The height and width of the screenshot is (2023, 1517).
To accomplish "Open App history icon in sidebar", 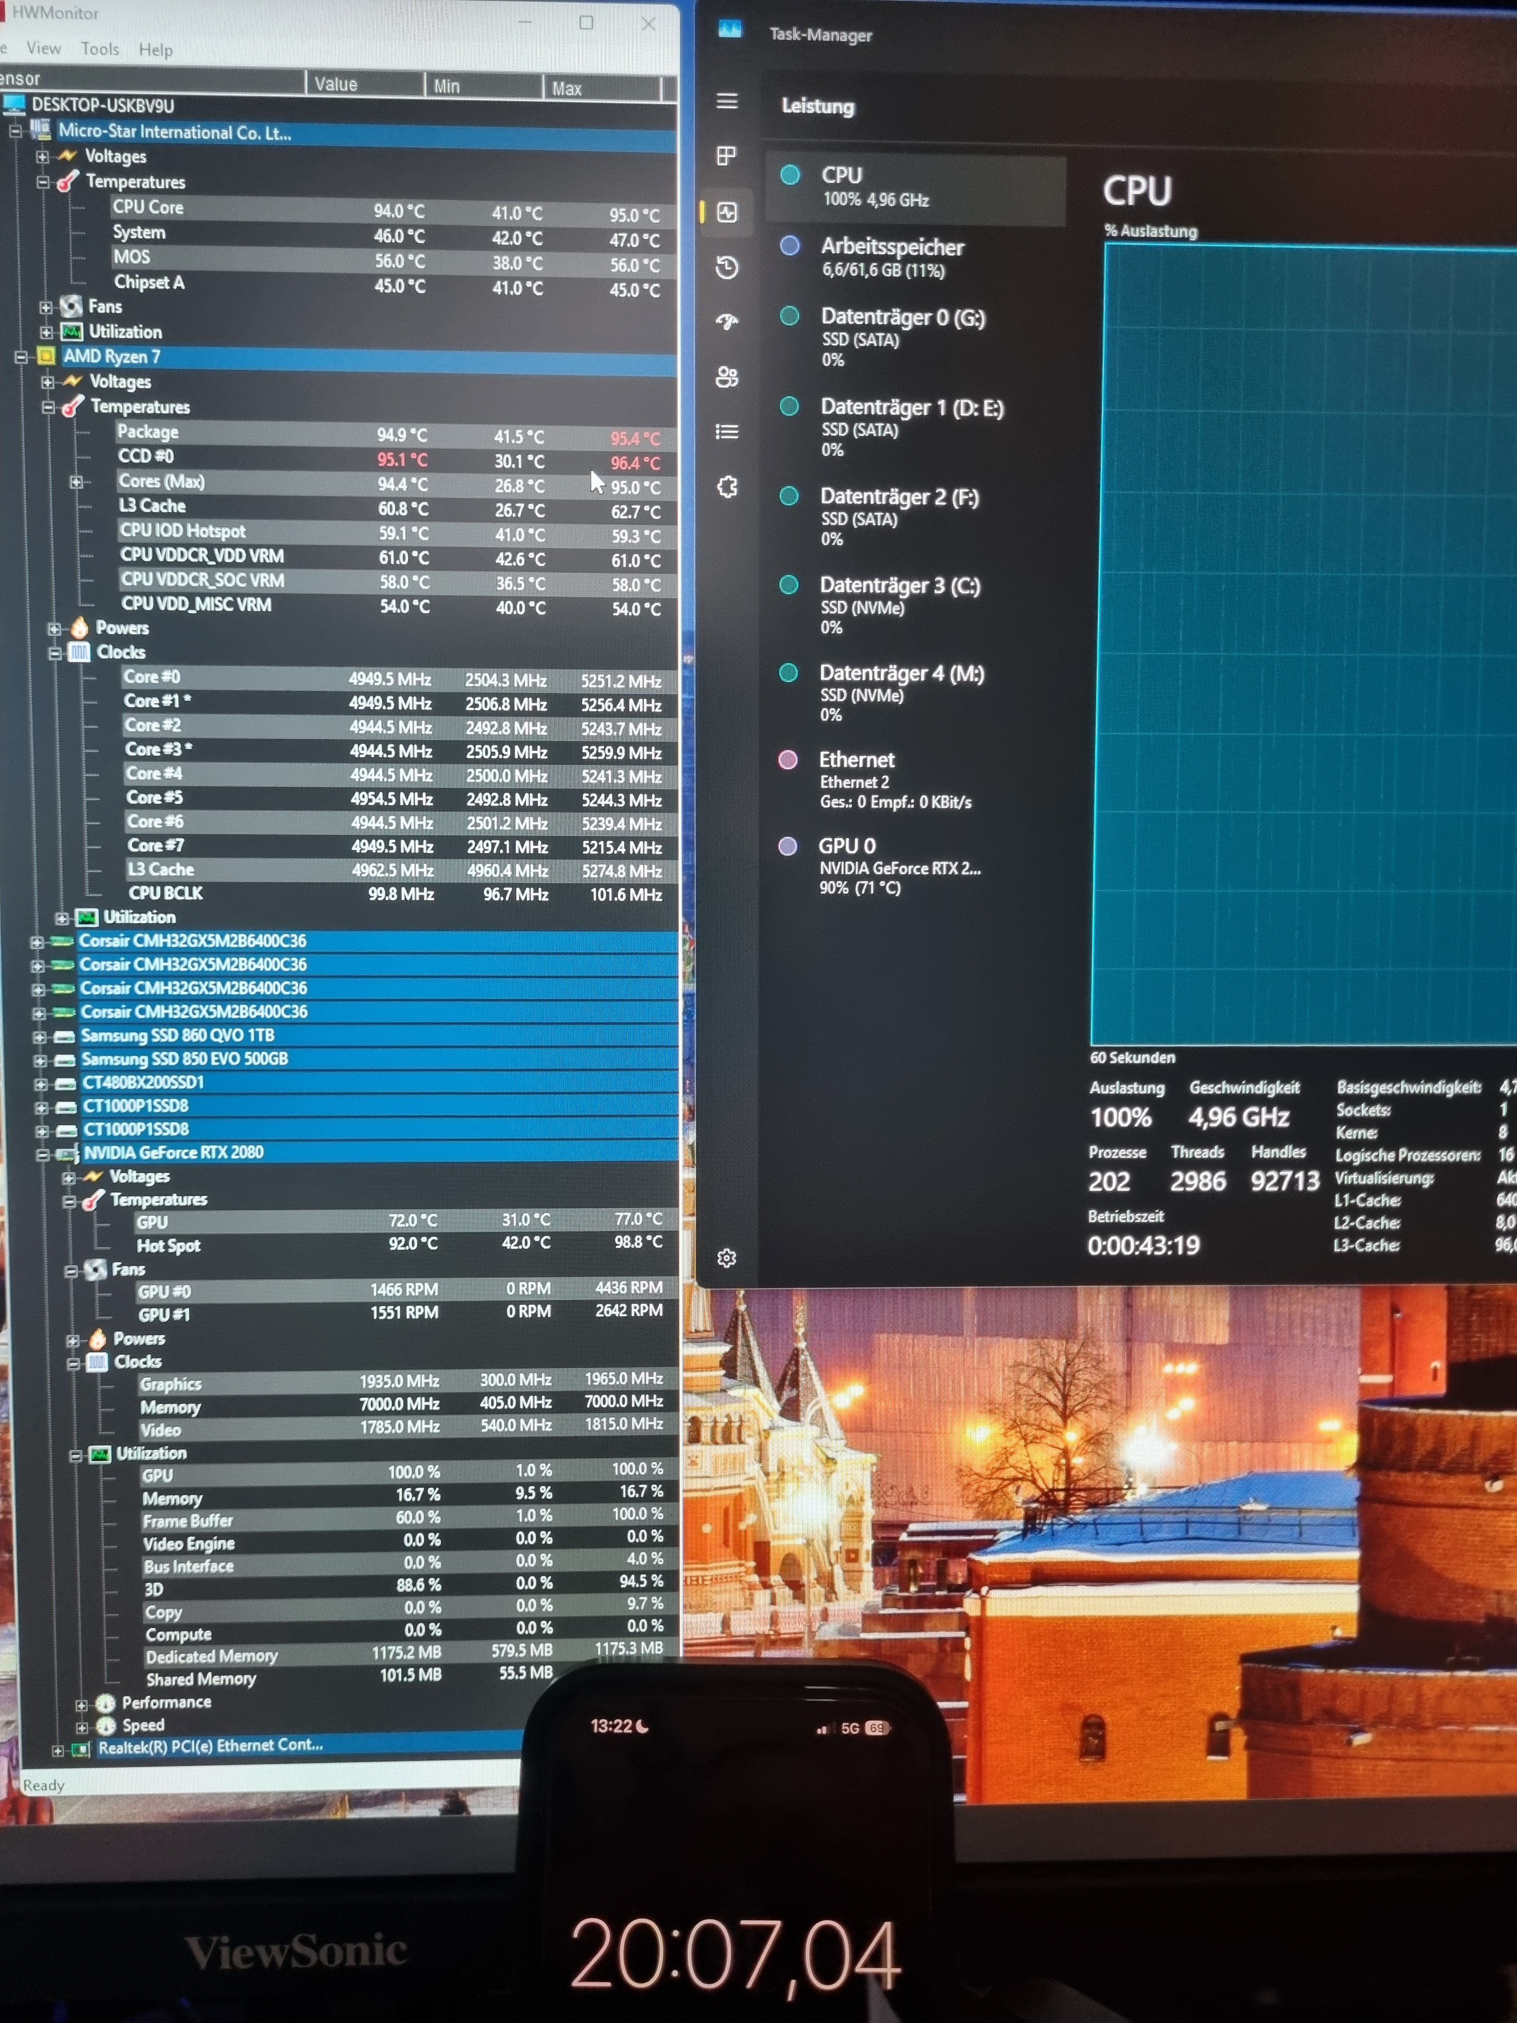I will [x=727, y=267].
